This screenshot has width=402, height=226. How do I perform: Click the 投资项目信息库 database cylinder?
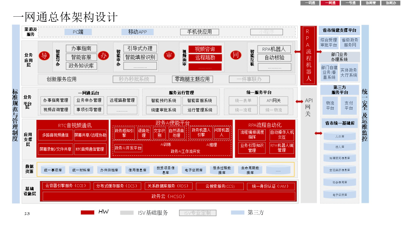(x=166, y=170)
